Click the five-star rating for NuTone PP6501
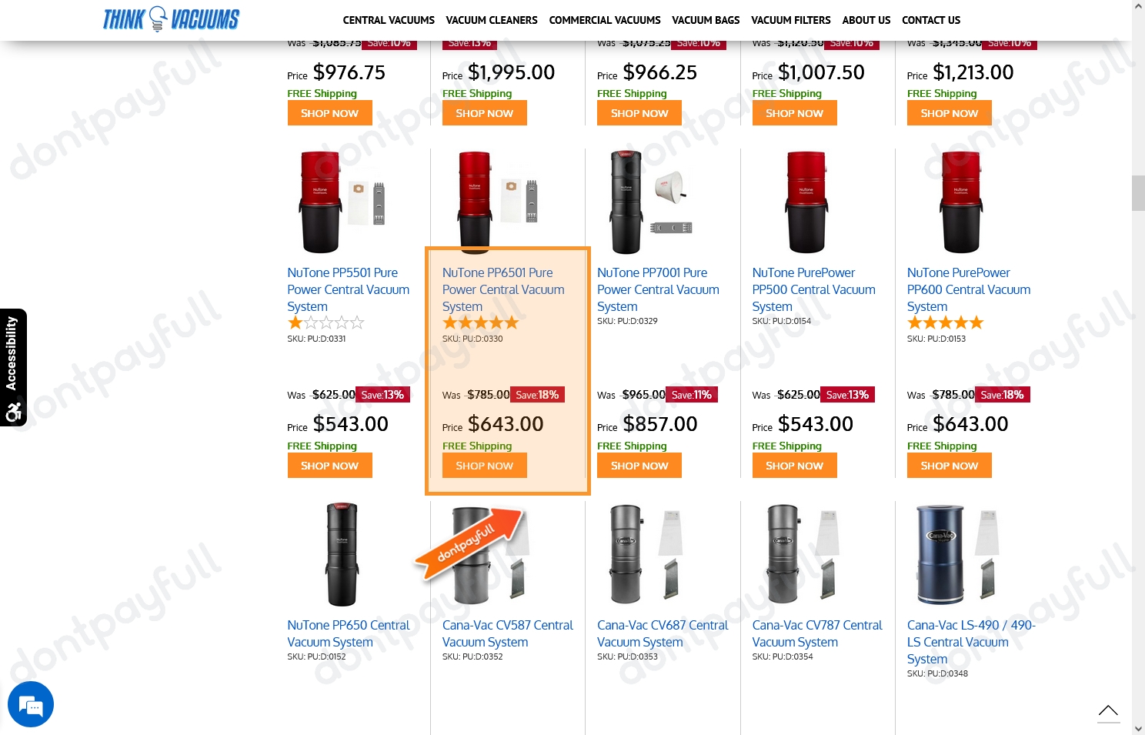1145x735 pixels. pyautogui.click(x=480, y=322)
